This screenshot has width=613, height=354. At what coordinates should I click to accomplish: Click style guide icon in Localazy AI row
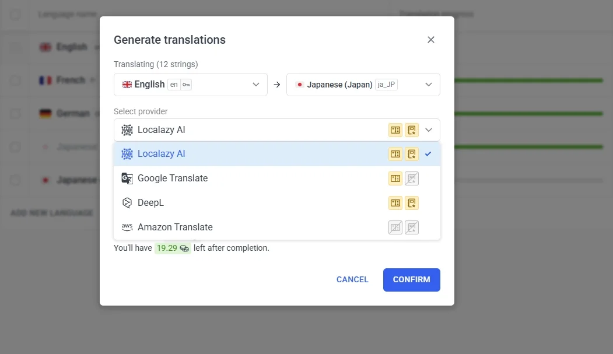412,154
